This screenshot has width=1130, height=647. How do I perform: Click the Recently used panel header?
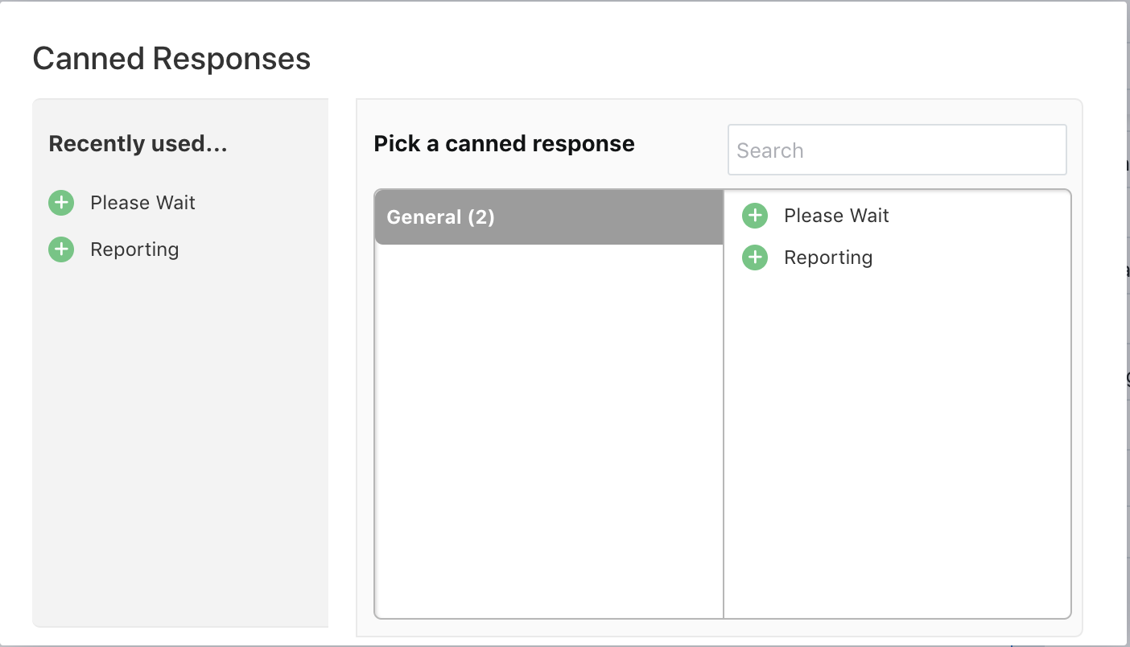point(138,143)
